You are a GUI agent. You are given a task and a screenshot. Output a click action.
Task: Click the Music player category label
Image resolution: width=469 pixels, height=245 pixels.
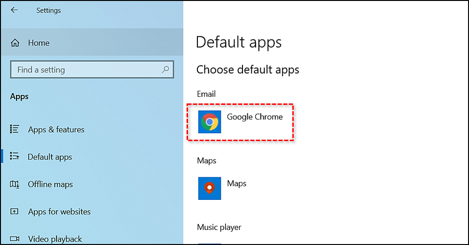(x=219, y=227)
